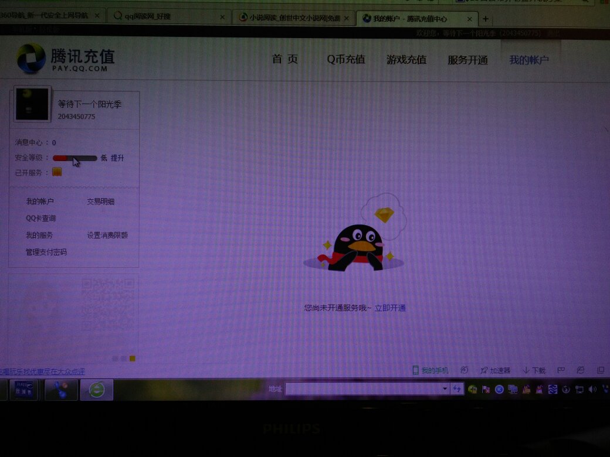Click the flag-shaped status bar icon
Image resolution: width=610 pixels, height=457 pixels.
tap(561, 370)
